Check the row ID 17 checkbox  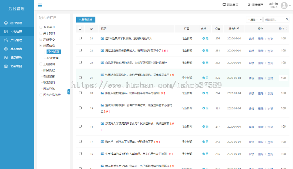[80, 142]
